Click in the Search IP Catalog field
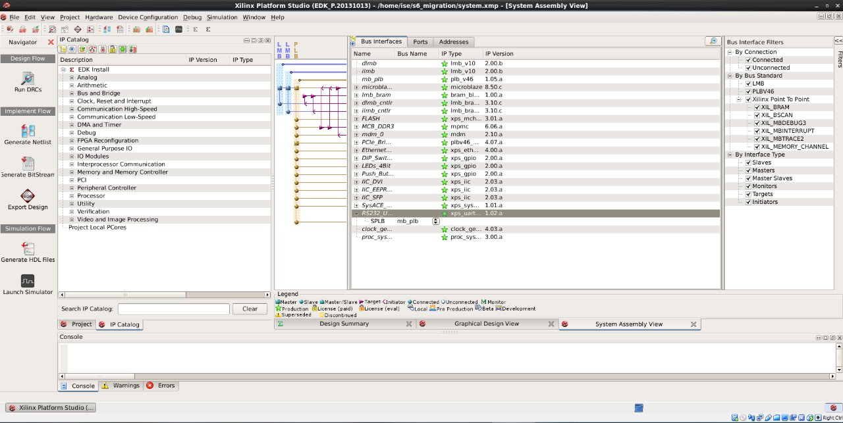Image resolution: width=843 pixels, height=423 pixels. 174,309
